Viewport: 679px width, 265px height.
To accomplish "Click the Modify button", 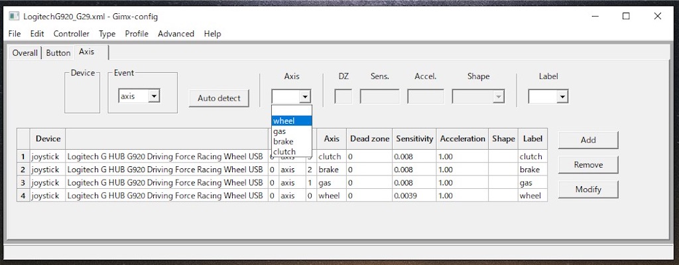I will pyautogui.click(x=588, y=189).
